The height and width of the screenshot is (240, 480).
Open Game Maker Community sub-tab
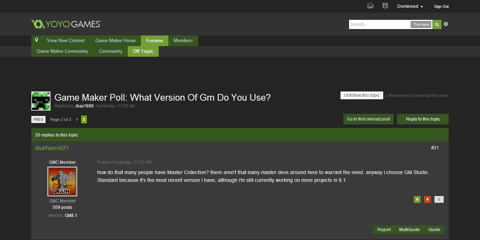pyautogui.click(x=62, y=51)
